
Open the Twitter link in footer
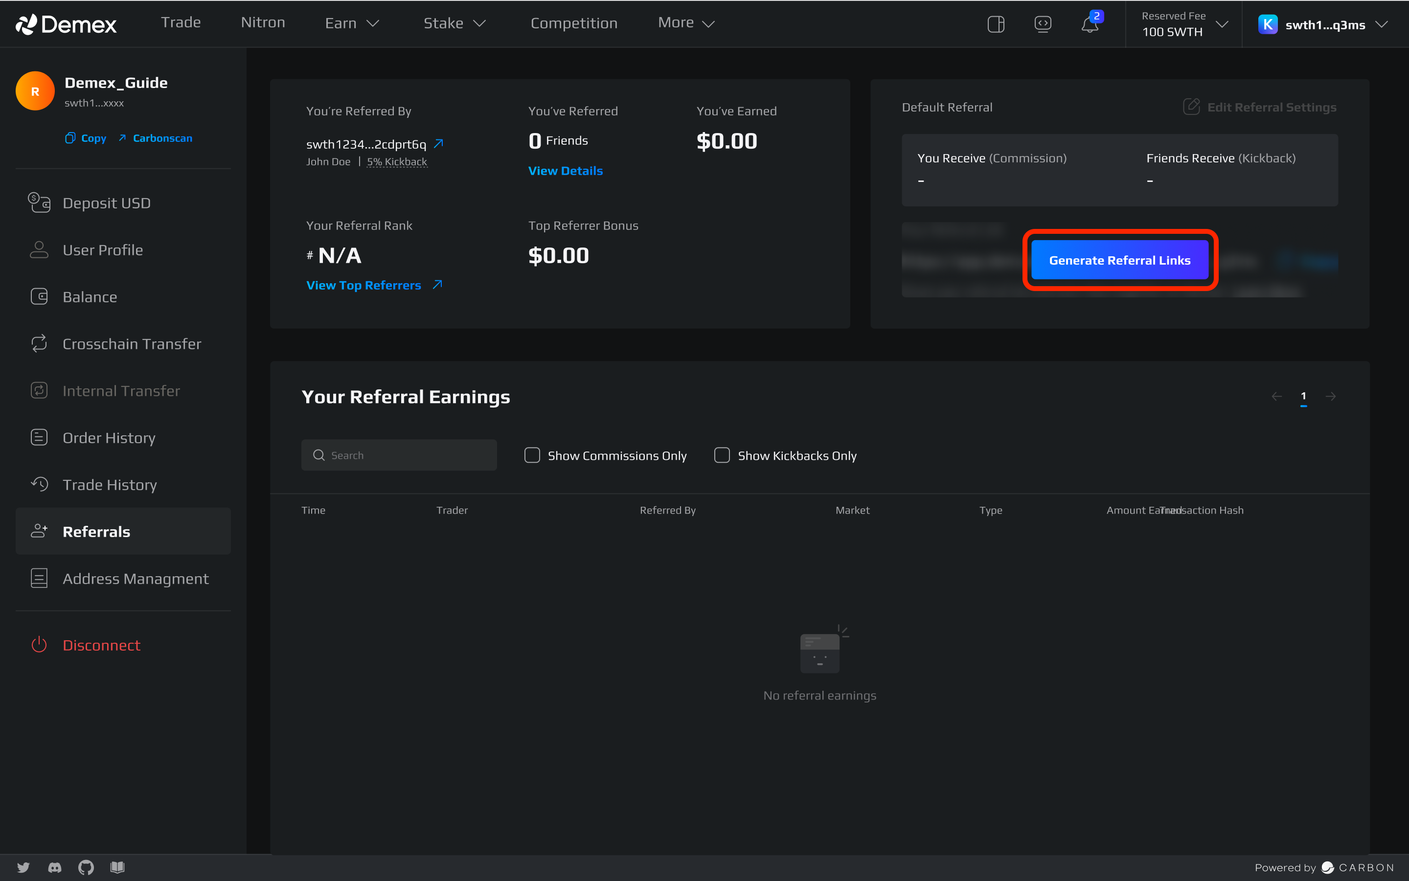coord(23,867)
